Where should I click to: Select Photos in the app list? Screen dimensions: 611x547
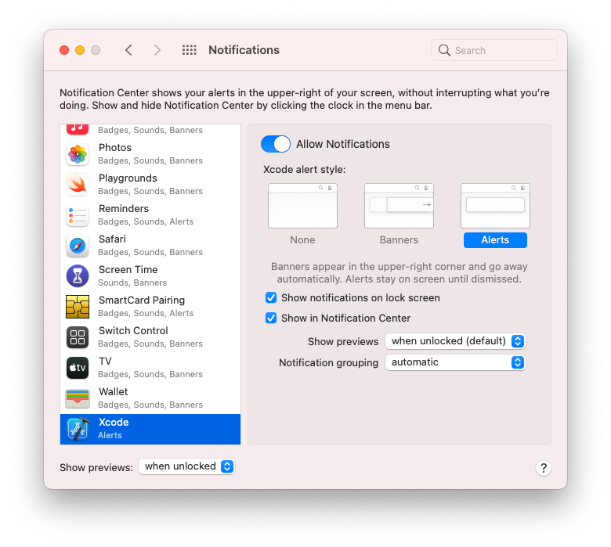(150, 154)
